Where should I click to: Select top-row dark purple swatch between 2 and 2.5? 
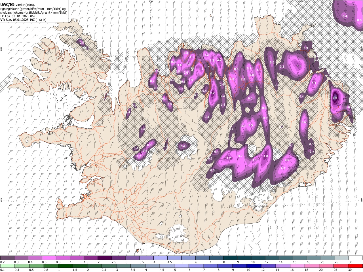point(105,258)
